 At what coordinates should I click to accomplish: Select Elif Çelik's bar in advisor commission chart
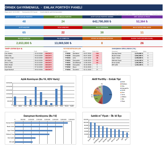pyautogui.click(x=24, y=142)
